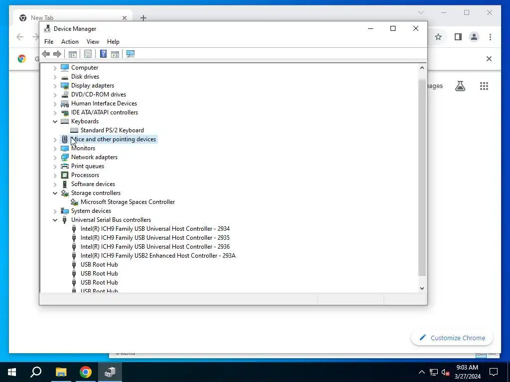
Task: Switch to the New Tab tab in Chrome
Action: (72, 18)
